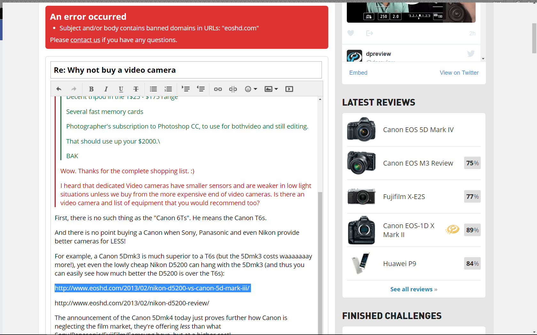
Task: Click the page's main scrollbar thumb
Action: click(534, 38)
